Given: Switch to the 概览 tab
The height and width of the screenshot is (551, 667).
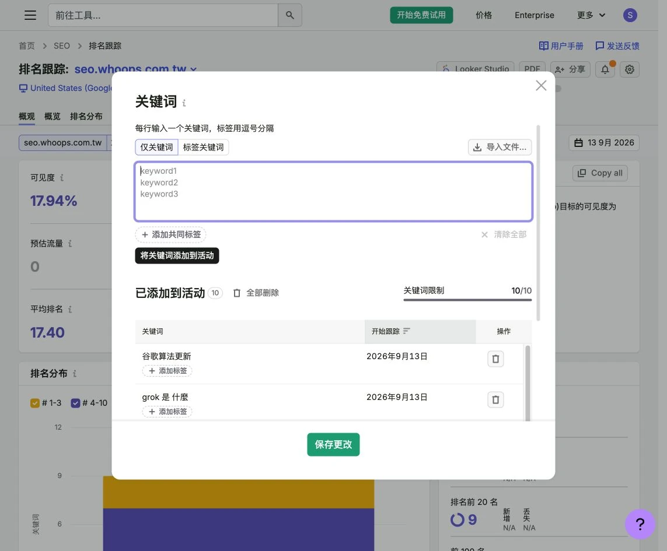Looking at the screenshot, I should tap(53, 117).
